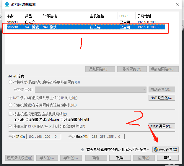Click the 重命名网络(W) button

164,69
